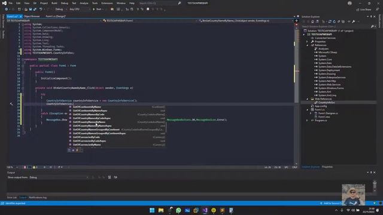
Task: Collapse the TESTSOAPWEBAPI project node
Action: (x=304, y=35)
